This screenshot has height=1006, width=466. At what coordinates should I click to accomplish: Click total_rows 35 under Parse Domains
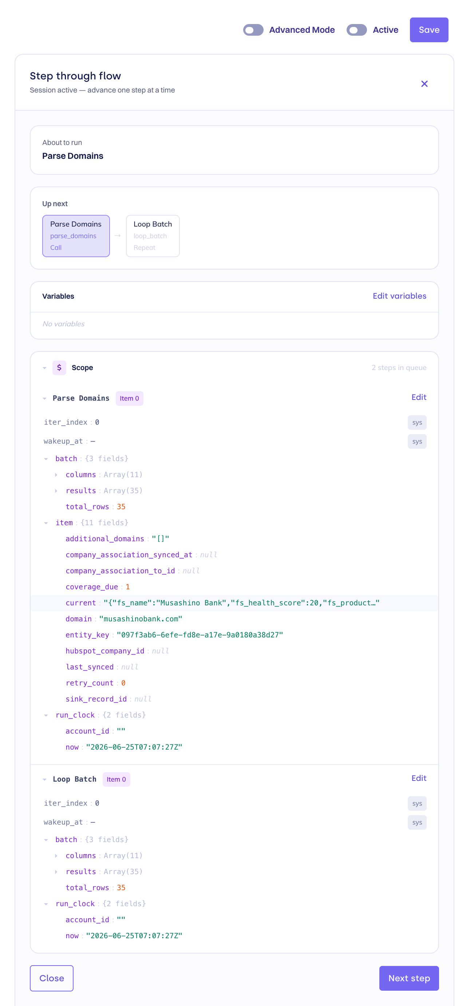pyautogui.click(x=234, y=507)
